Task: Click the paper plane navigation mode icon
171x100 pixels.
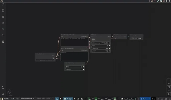Action: pos(169,91)
